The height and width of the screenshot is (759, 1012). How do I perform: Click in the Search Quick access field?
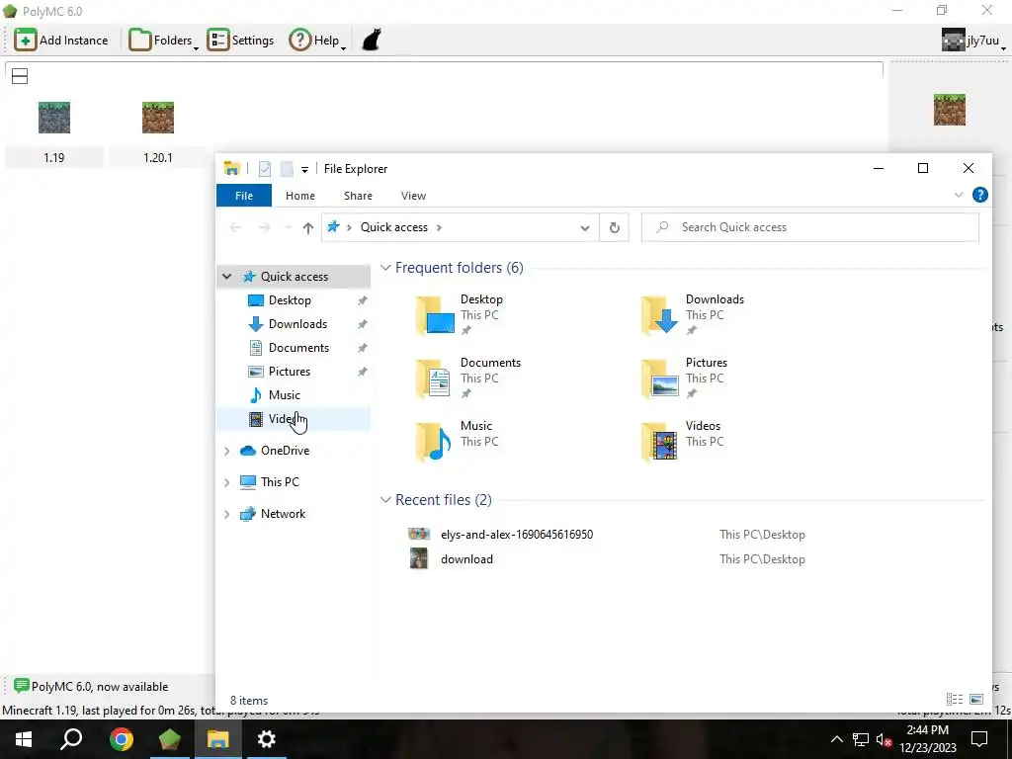pos(810,227)
